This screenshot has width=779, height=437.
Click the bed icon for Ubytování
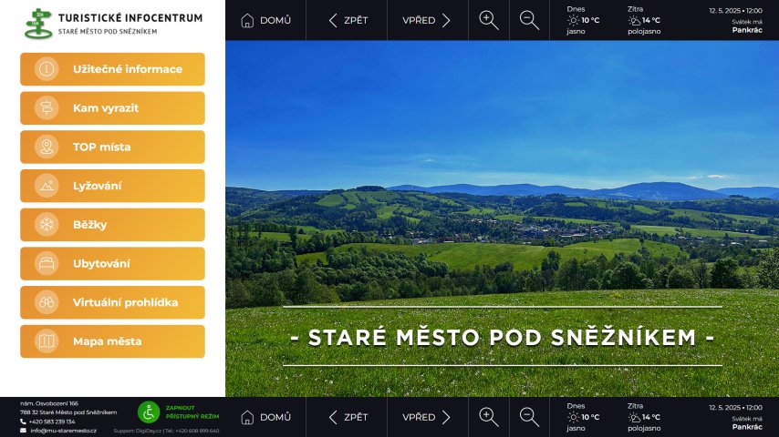tap(46, 264)
